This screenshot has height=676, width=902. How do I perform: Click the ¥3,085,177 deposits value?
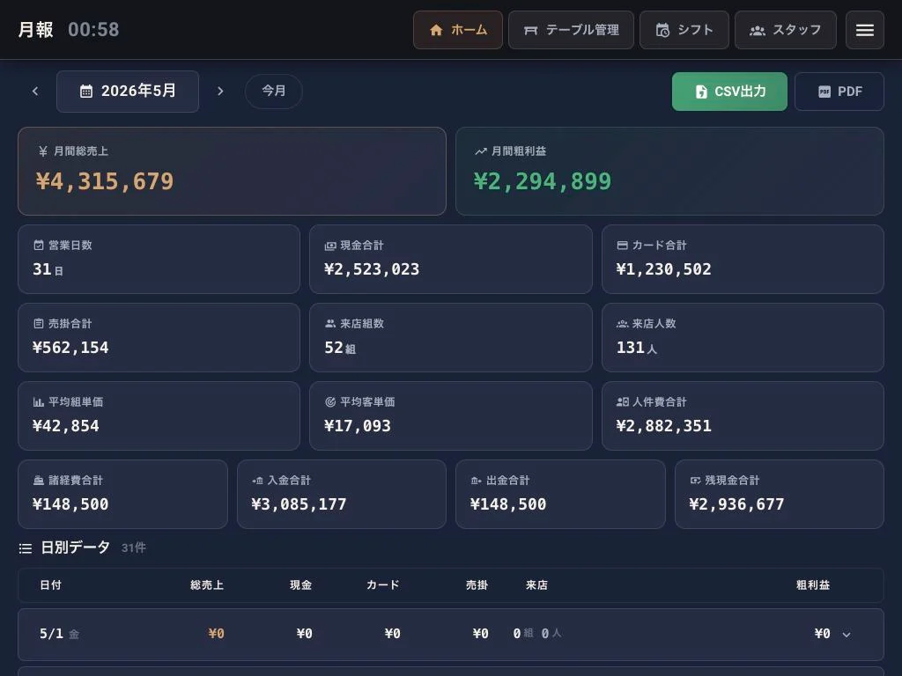click(299, 504)
